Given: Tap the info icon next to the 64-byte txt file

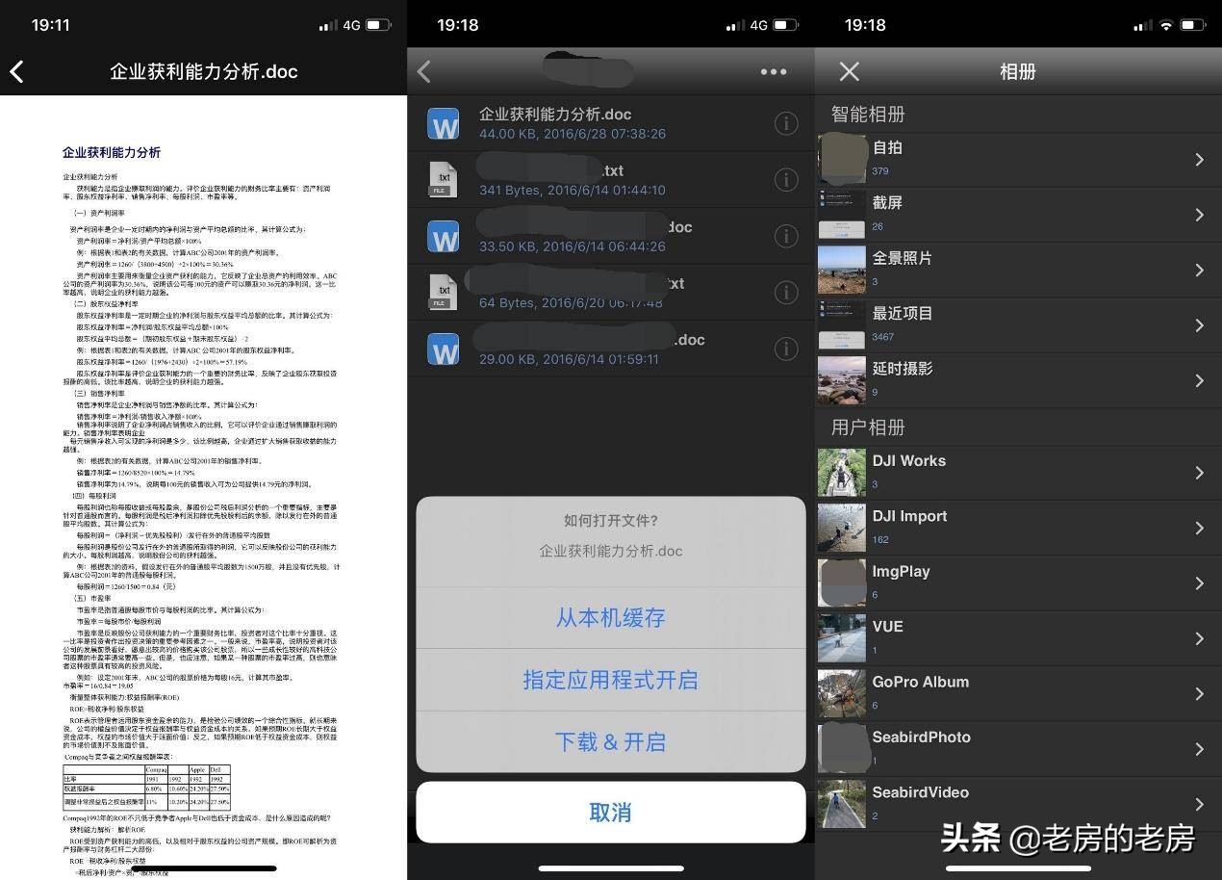Looking at the screenshot, I should (x=786, y=292).
